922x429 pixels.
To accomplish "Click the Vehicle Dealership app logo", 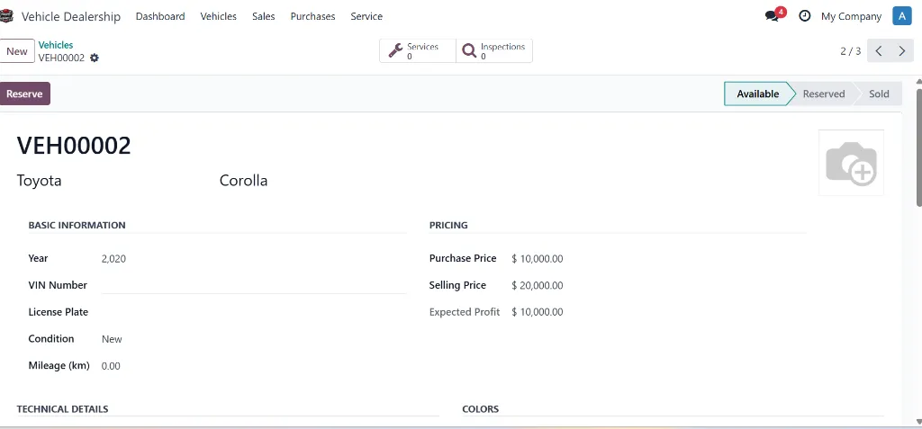I will (x=6, y=16).
